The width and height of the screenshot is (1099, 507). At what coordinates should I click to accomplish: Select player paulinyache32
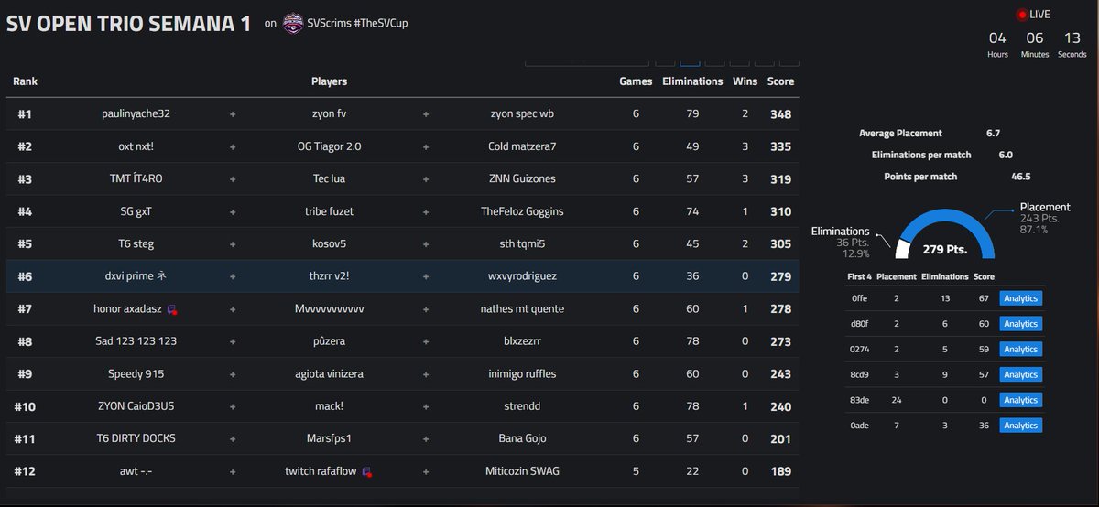pos(136,114)
